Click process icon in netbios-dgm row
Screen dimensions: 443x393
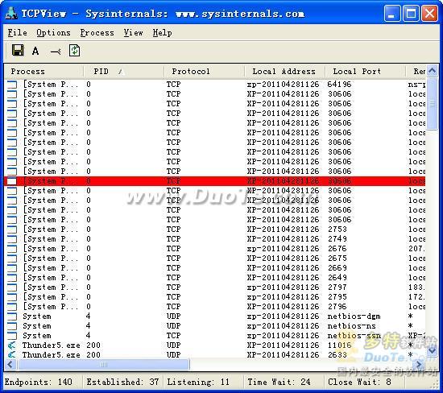pyautogui.click(x=12, y=316)
